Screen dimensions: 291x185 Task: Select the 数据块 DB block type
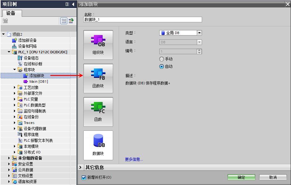point(98,145)
